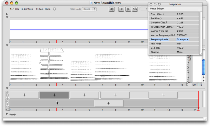Solo the second snippet track (S button)
The image size is (210, 126).
[7, 105]
